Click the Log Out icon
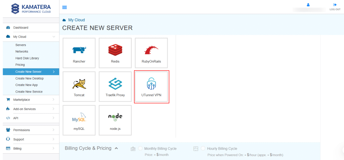The height and width of the screenshot is (160, 344). coord(335,5)
